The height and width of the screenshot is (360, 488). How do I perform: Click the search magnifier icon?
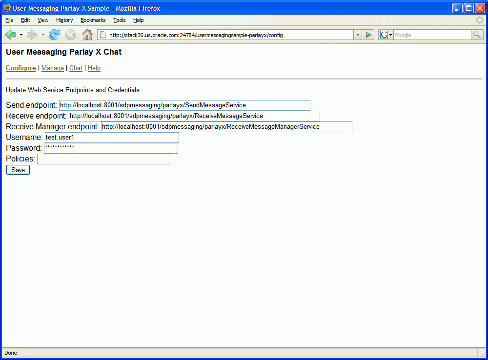pos(477,35)
